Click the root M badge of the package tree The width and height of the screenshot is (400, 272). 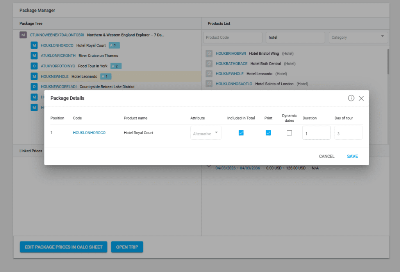(23, 35)
